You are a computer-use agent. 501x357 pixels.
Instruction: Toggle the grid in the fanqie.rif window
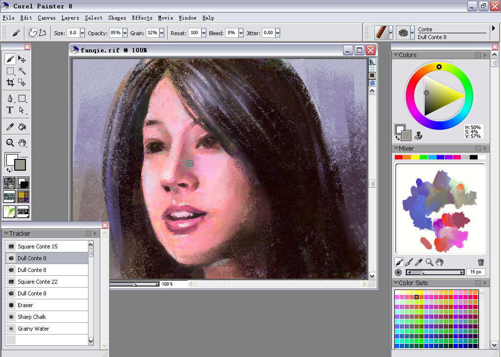click(x=372, y=68)
